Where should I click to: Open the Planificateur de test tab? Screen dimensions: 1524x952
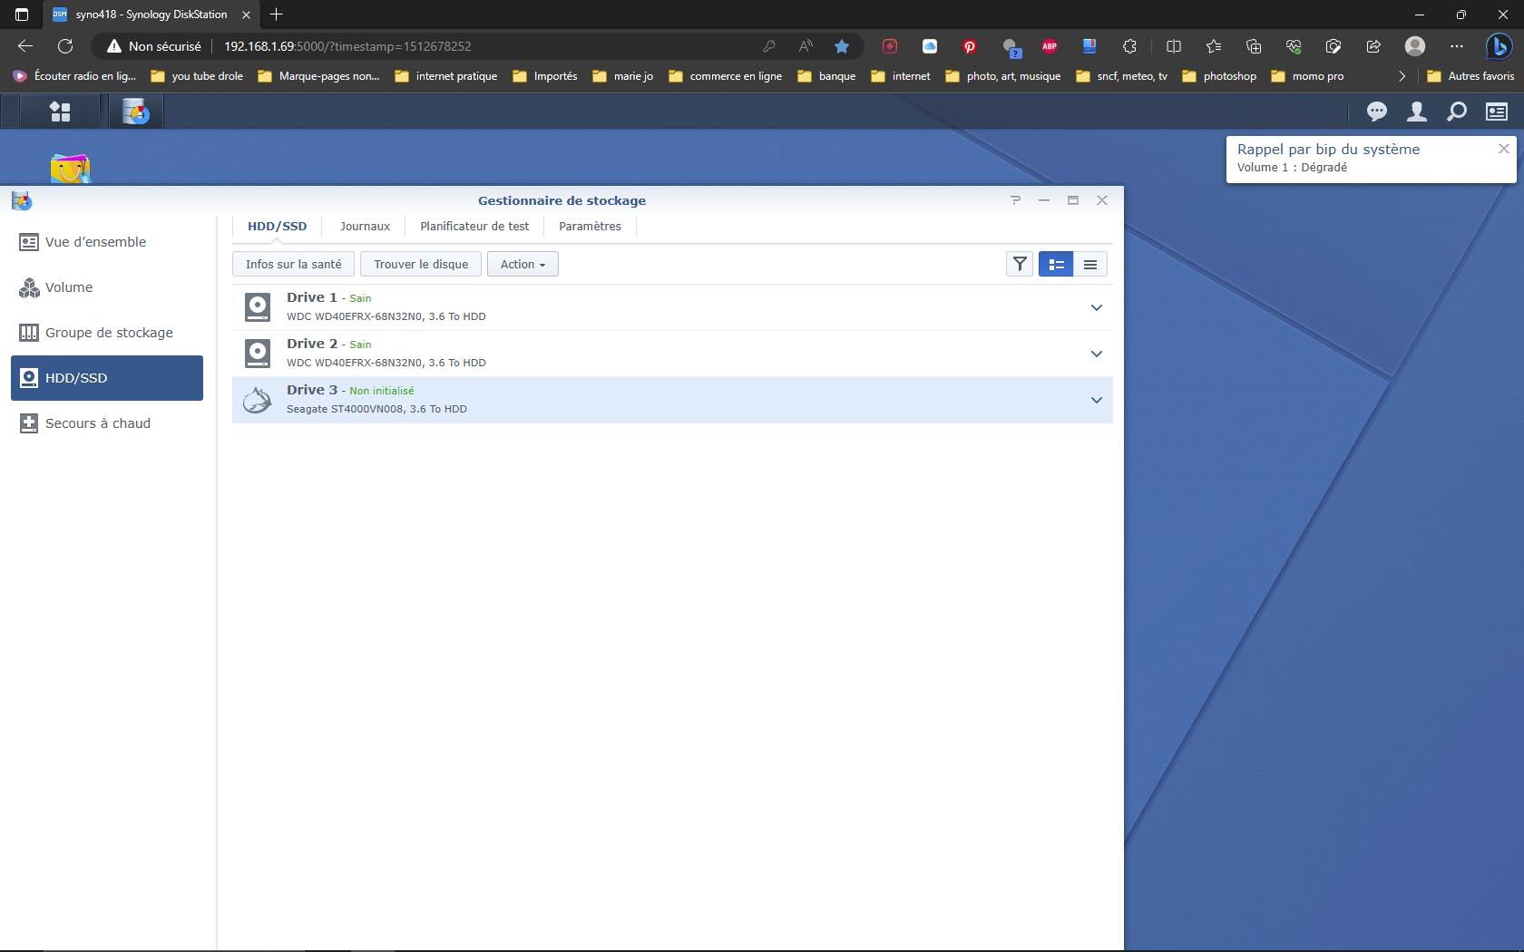pos(474,226)
